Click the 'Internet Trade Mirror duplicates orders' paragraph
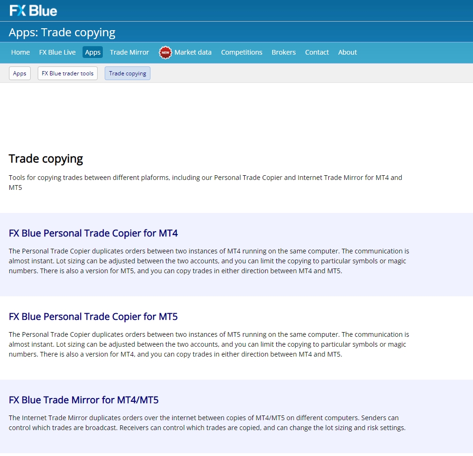Viewport: 473px width, 456px height. [207, 423]
